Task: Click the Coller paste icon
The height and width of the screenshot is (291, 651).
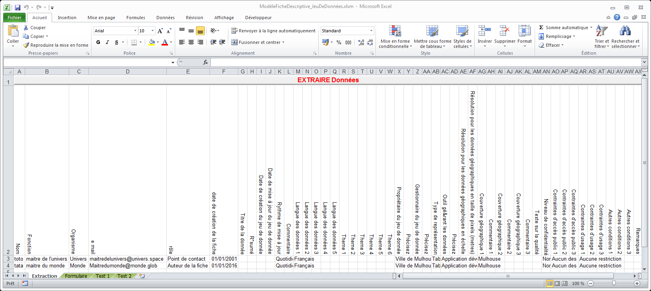Action: point(13,31)
